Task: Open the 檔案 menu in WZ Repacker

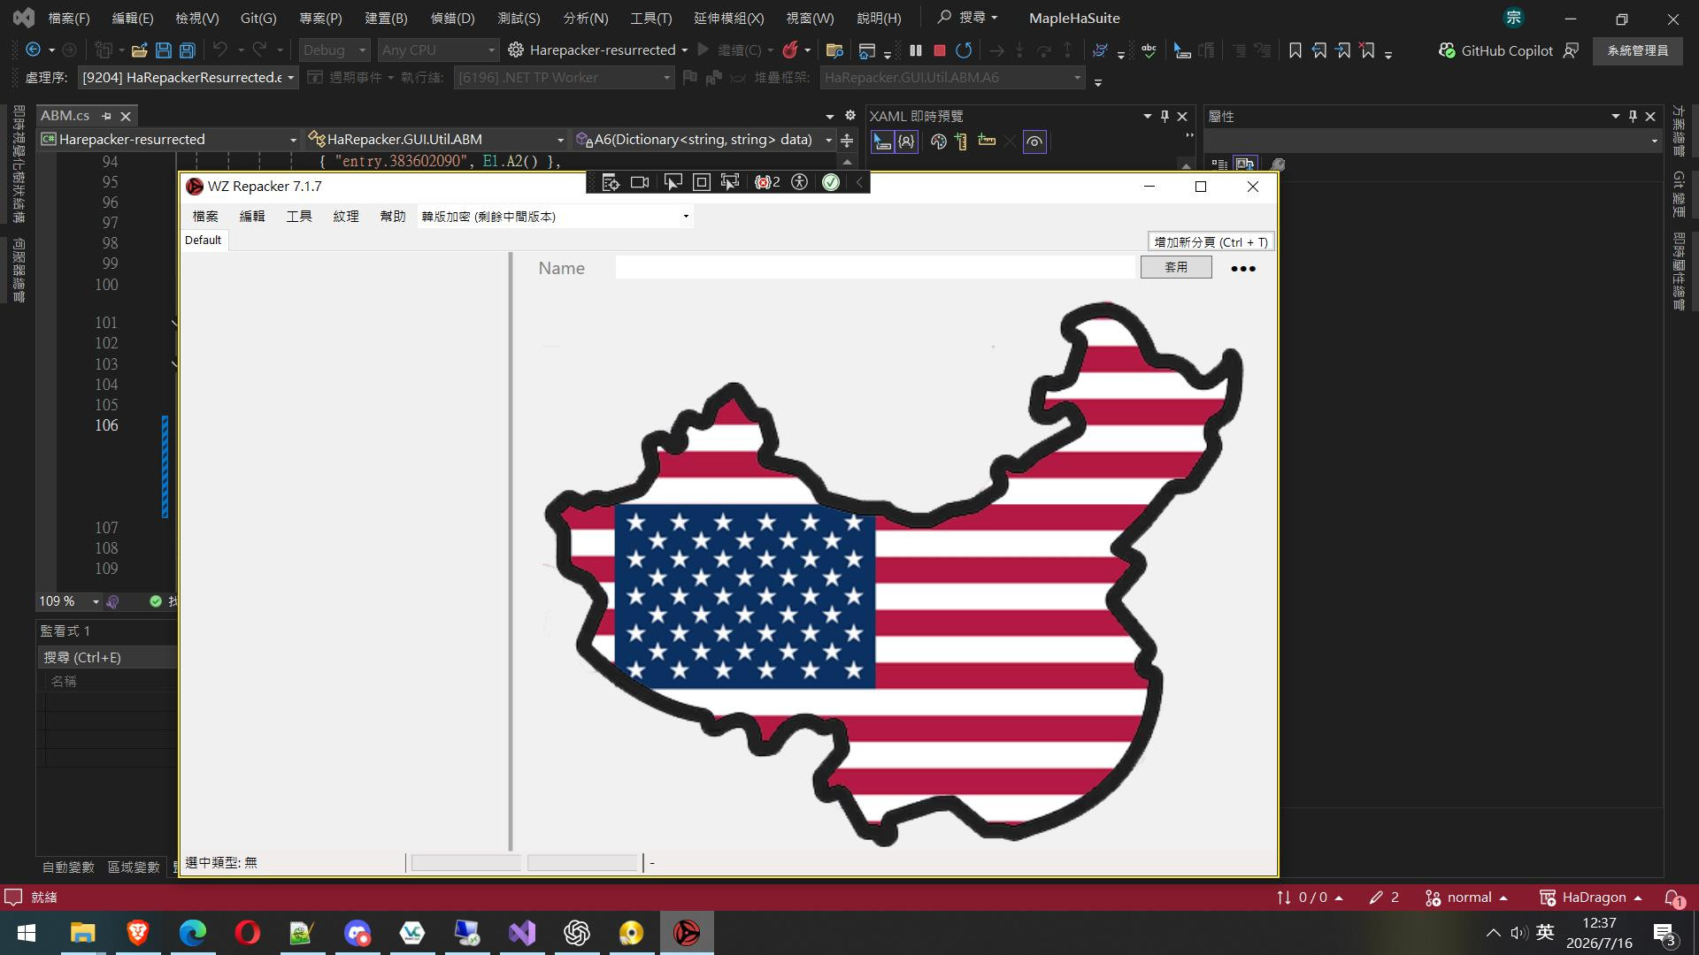Action: click(x=205, y=217)
